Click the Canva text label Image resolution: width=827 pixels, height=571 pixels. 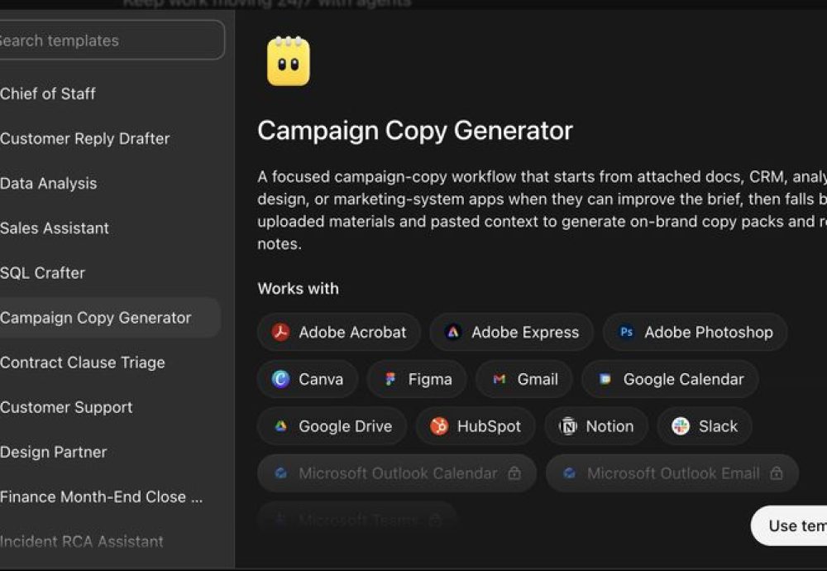tap(321, 379)
